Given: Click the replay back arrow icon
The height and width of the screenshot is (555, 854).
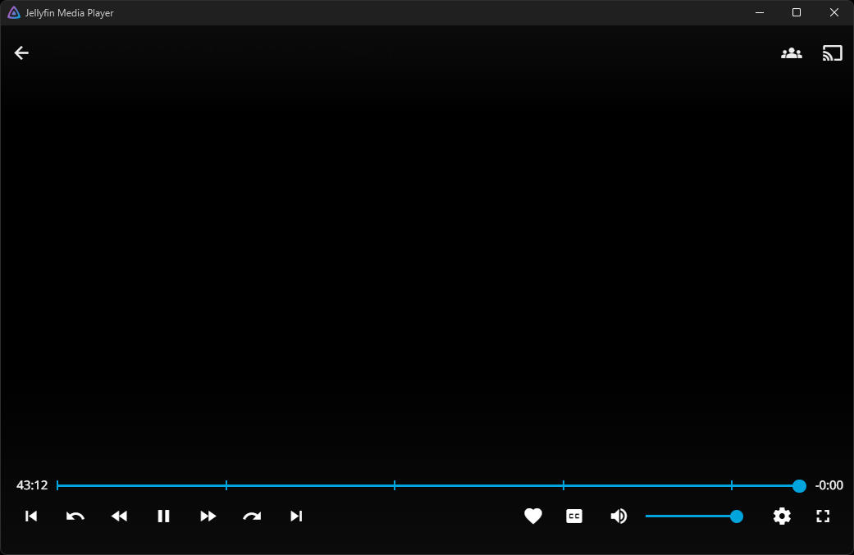Looking at the screenshot, I should point(75,516).
